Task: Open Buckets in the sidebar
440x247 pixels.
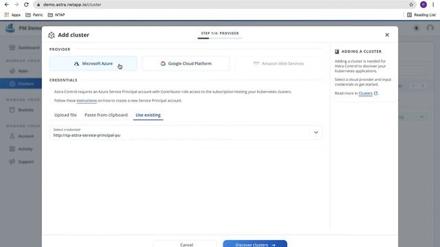Action: click(21, 110)
